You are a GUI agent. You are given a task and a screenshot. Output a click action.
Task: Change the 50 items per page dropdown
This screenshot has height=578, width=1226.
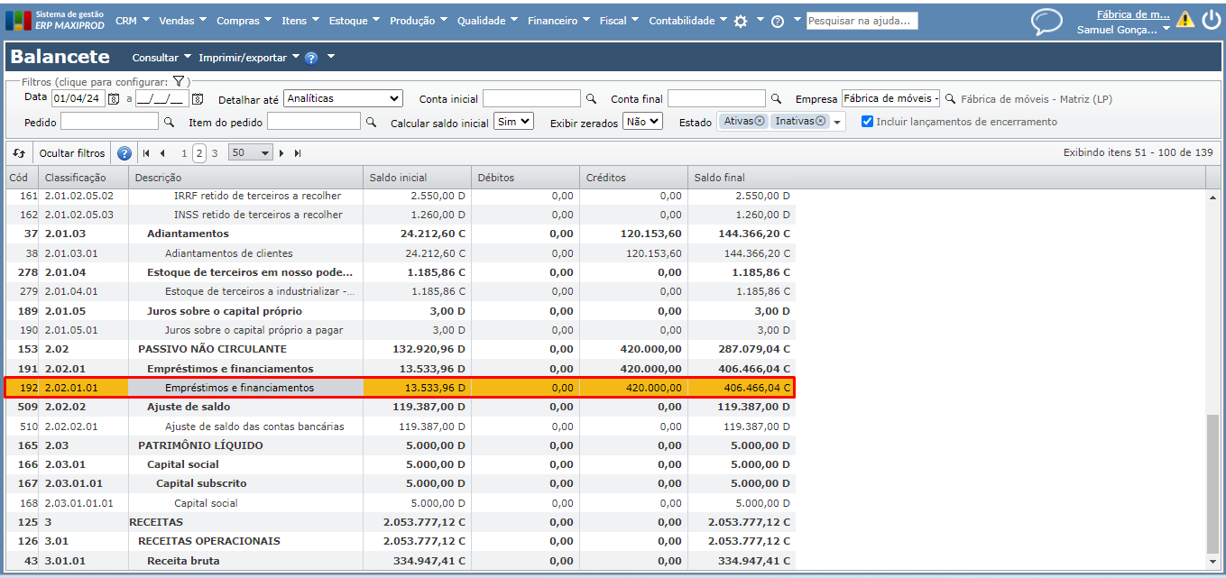pos(250,153)
